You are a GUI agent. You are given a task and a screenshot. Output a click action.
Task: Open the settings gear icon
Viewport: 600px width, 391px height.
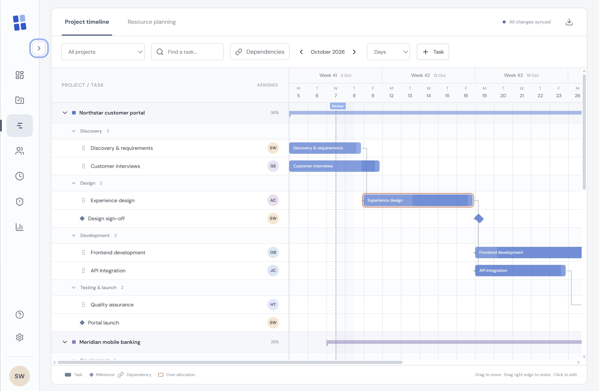coord(20,337)
